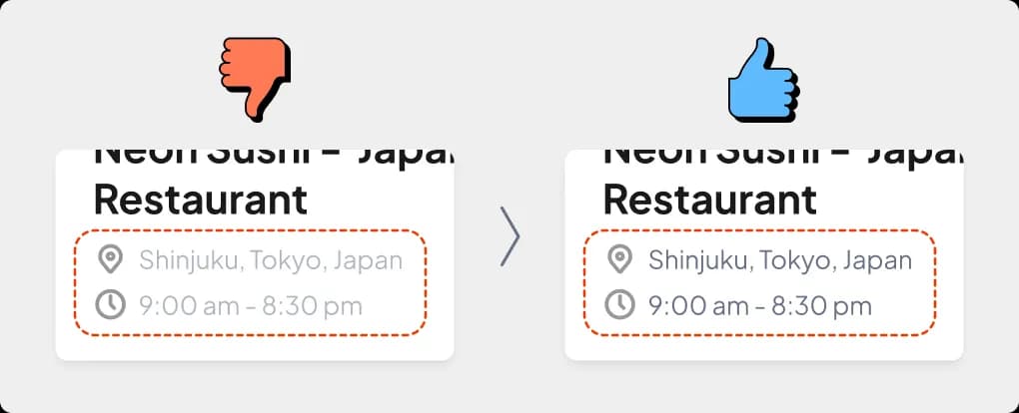The image size is (1019, 413).
Task: Click empty white area below dashed box, thumbs-up card
Action: pyautogui.click(x=764, y=348)
